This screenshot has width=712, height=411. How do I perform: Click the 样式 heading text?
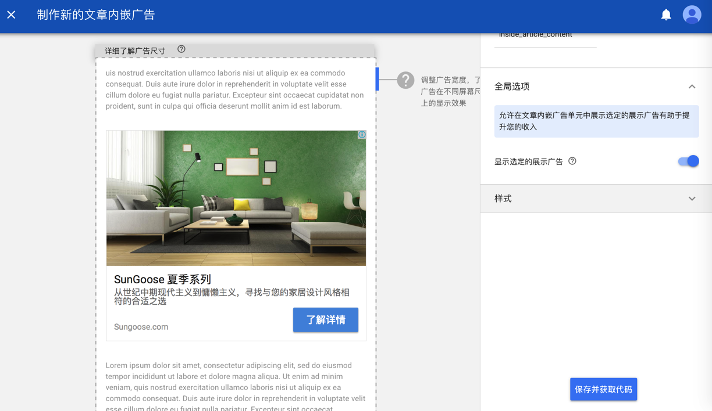pyautogui.click(x=503, y=199)
